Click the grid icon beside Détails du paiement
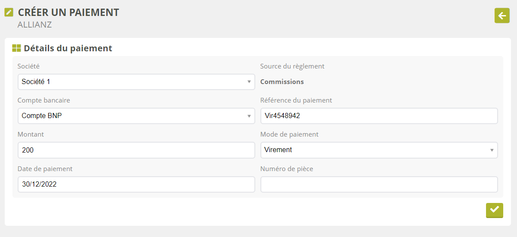 (16, 48)
